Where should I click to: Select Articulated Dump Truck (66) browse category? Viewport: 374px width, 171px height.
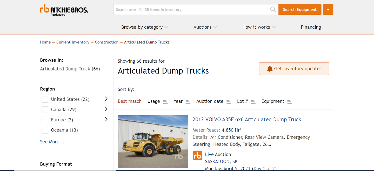point(70,69)
